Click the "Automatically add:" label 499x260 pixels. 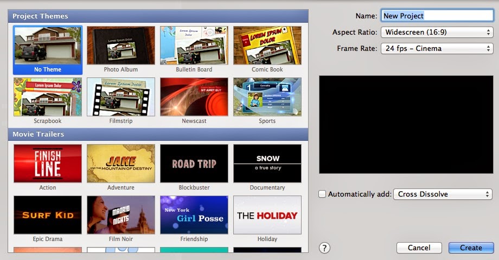point(360,194)
